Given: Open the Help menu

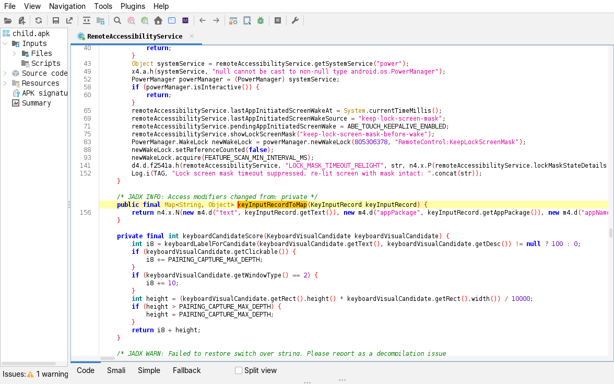Looking at the screenshot, I should coord(161,6).
